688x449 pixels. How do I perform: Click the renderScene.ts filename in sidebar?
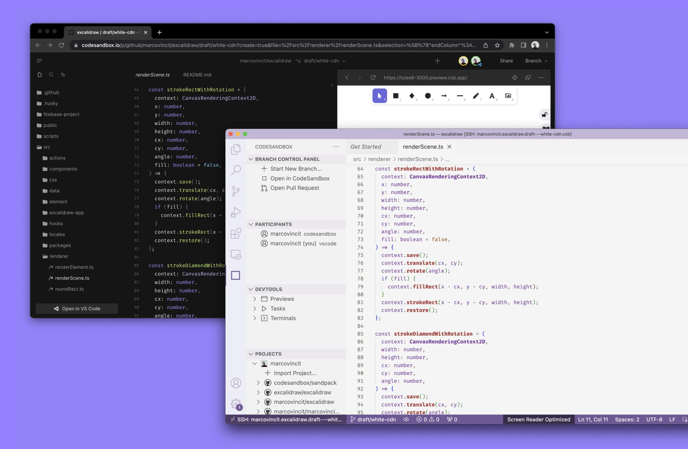click(x=72, y=278)
